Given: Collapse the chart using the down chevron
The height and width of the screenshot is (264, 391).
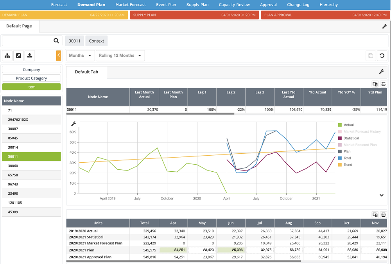Looking at the screenshot, I should pyautogui.click(x=381, y=195).
